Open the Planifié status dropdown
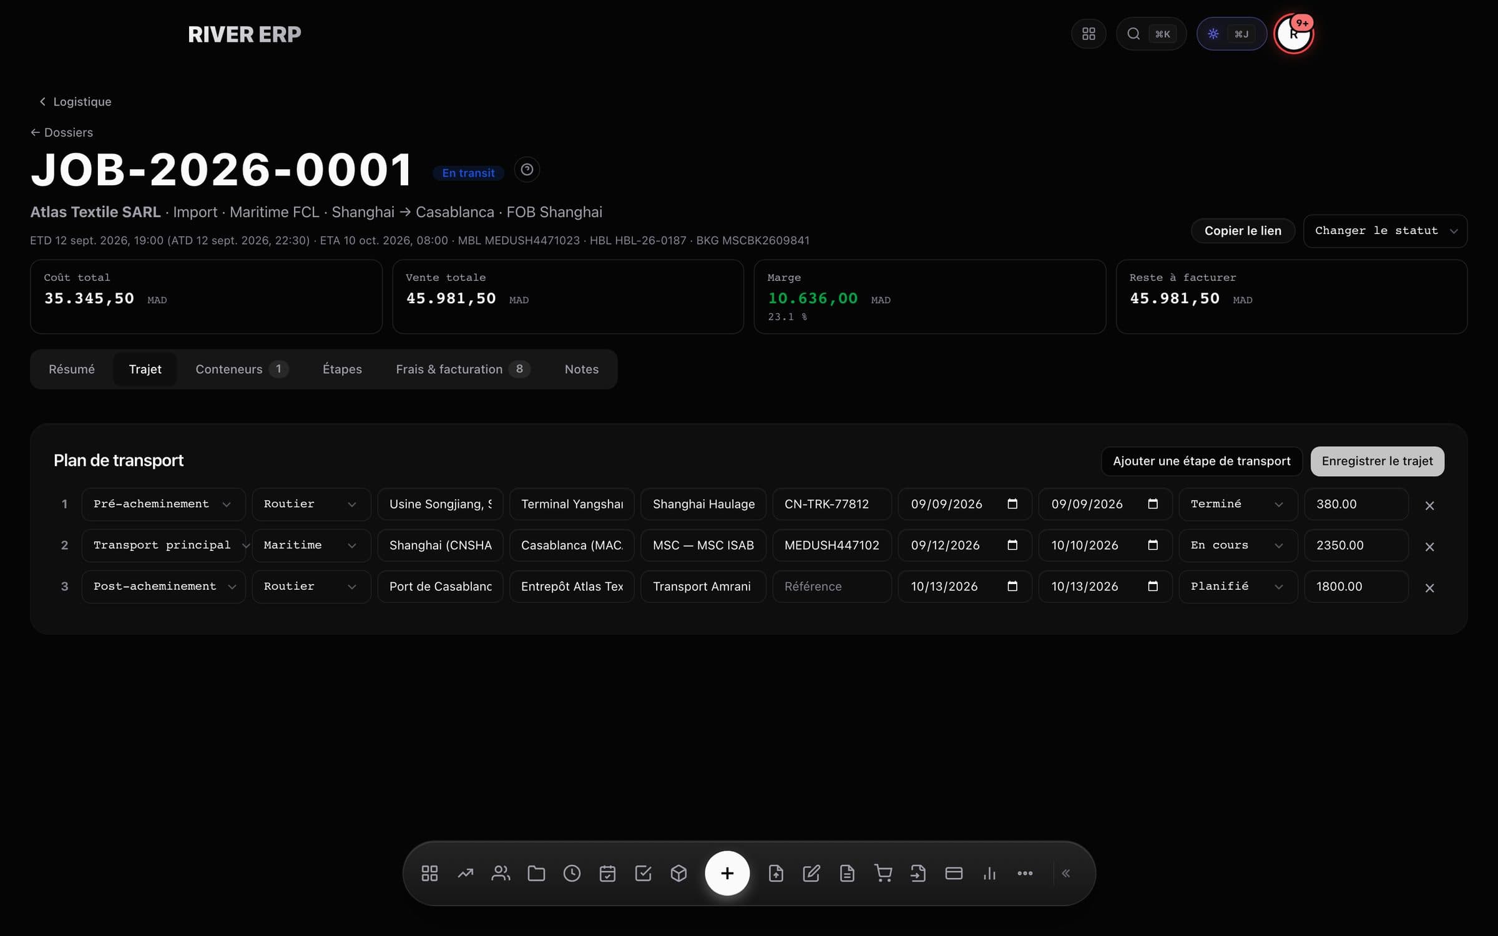 tap(1238, 587)
